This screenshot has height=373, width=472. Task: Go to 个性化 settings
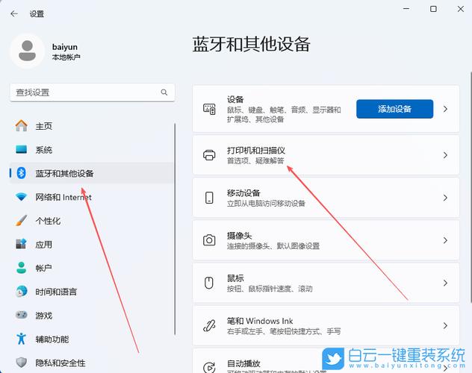pos(92,221)
